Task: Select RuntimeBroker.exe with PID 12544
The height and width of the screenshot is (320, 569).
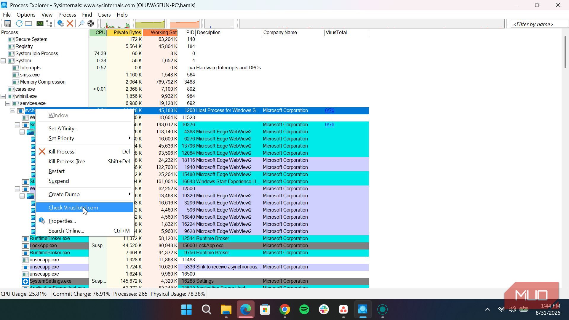Action: [x=184, y=239]
